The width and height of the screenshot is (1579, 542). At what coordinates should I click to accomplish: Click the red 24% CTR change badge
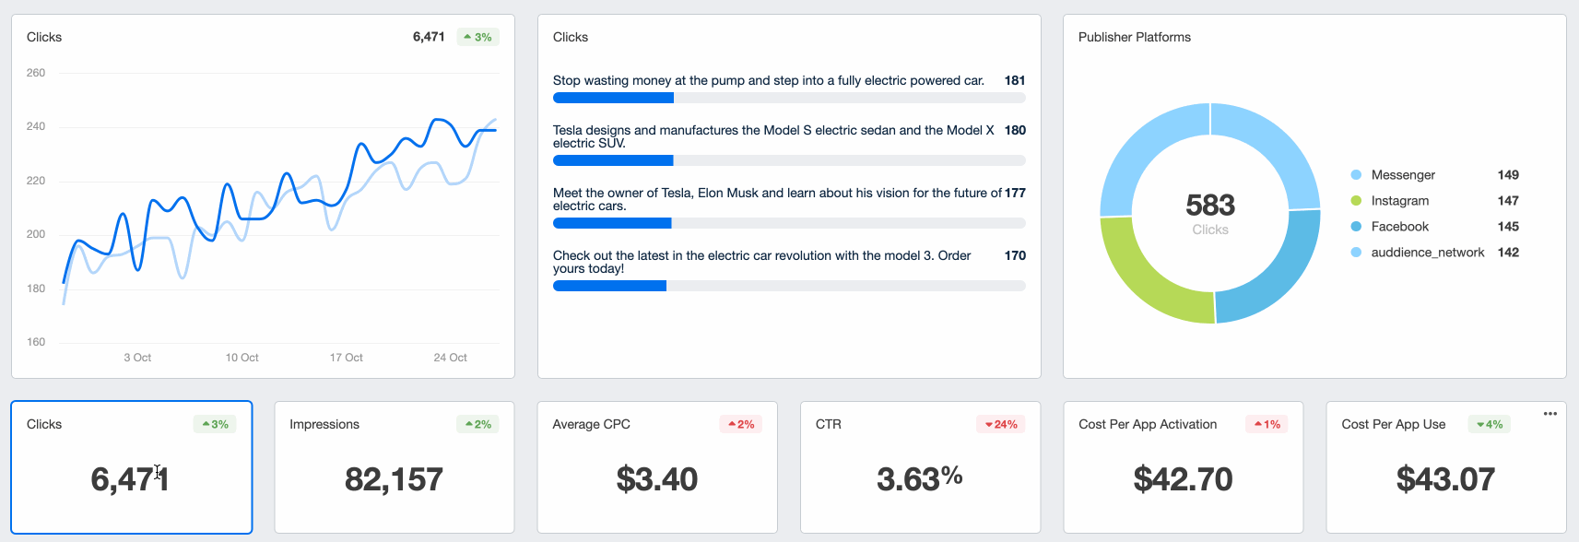[1001, 424]
